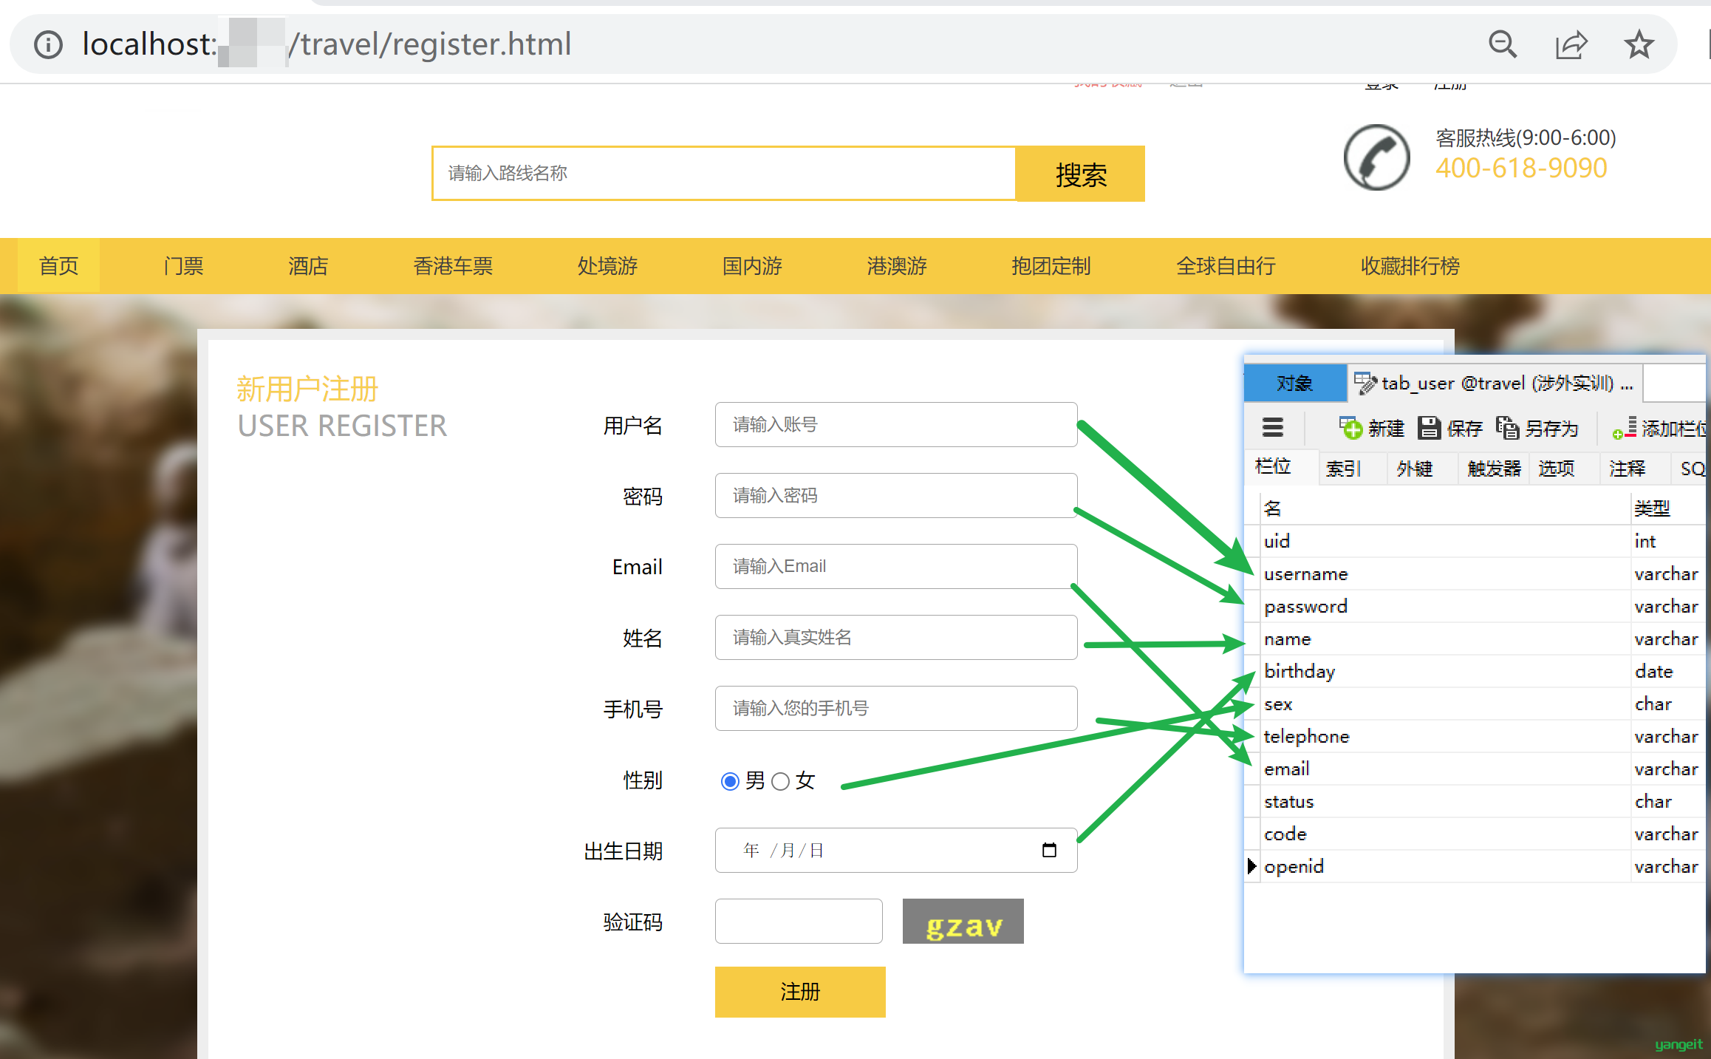Click the 400-618-9090 hotline number
The height and width of the screenshot is (1059, 1711).
point(1521,168)
